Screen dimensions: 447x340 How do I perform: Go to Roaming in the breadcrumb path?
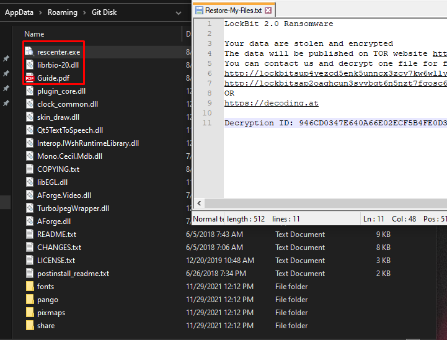[63, 12]
